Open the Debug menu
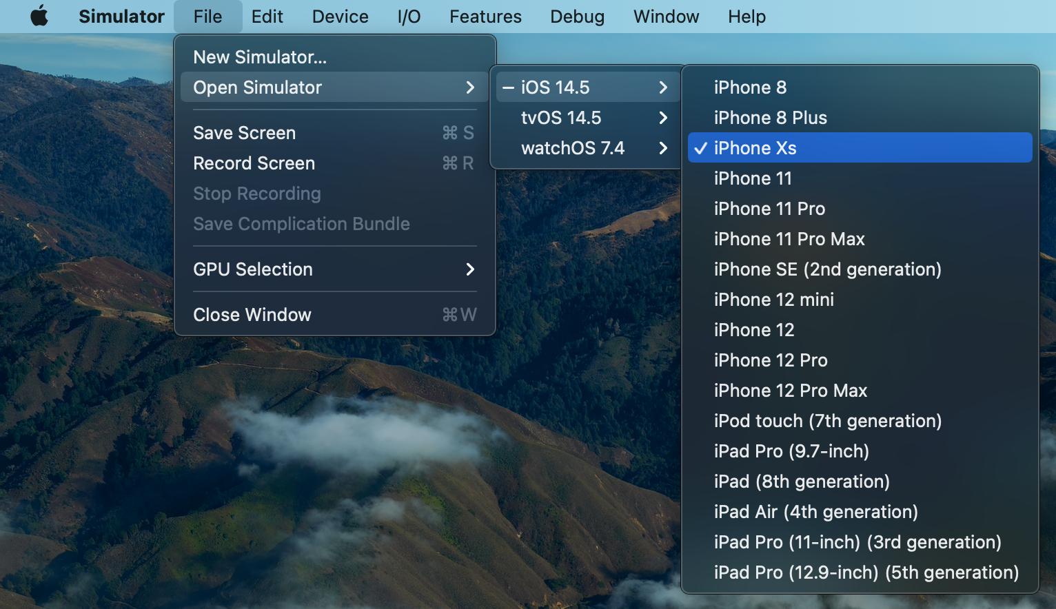 [x=577, y=16]
